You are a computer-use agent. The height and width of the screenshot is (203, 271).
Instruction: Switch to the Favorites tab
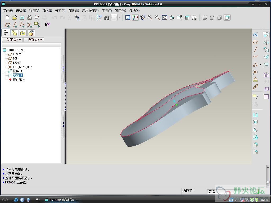click(x=22, y=33)
